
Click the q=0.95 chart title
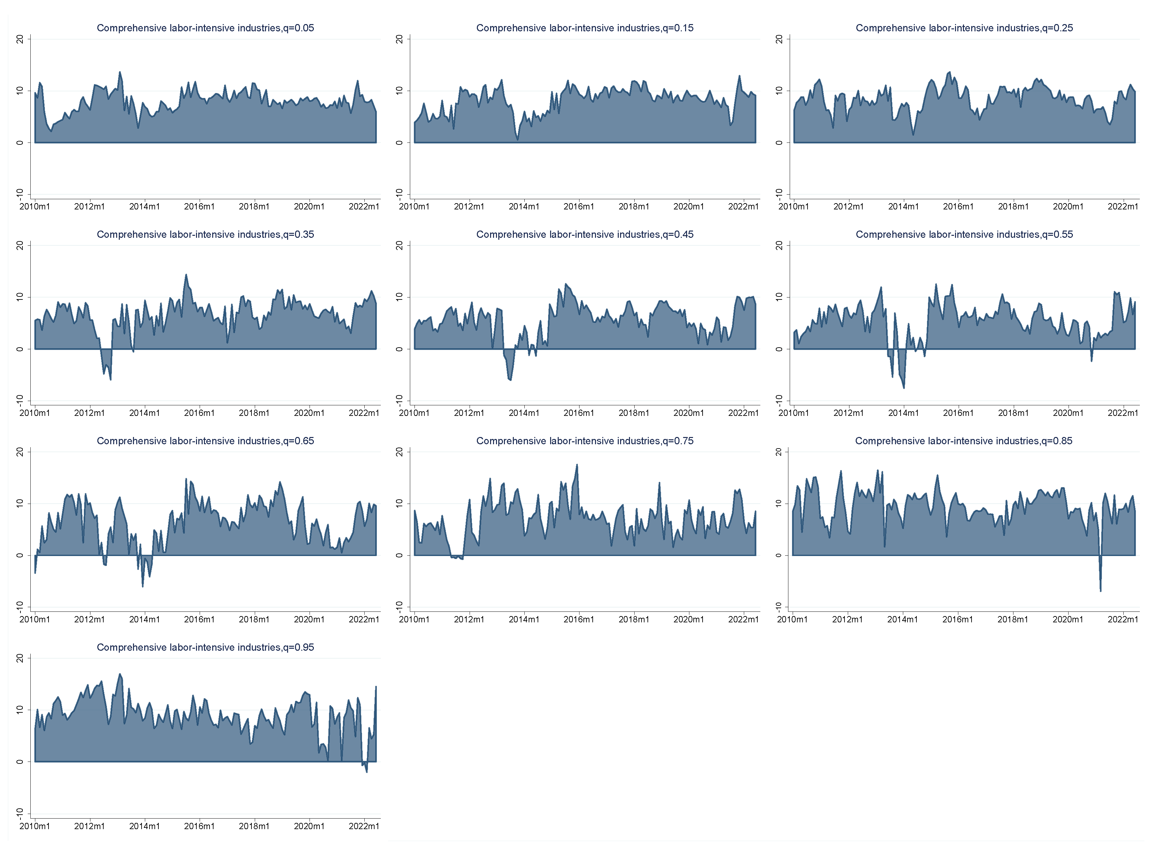[x=205, y=647]
